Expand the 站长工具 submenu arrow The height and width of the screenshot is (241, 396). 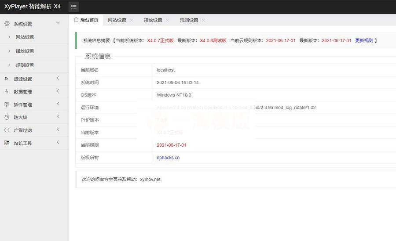click(x=58, y=142)
